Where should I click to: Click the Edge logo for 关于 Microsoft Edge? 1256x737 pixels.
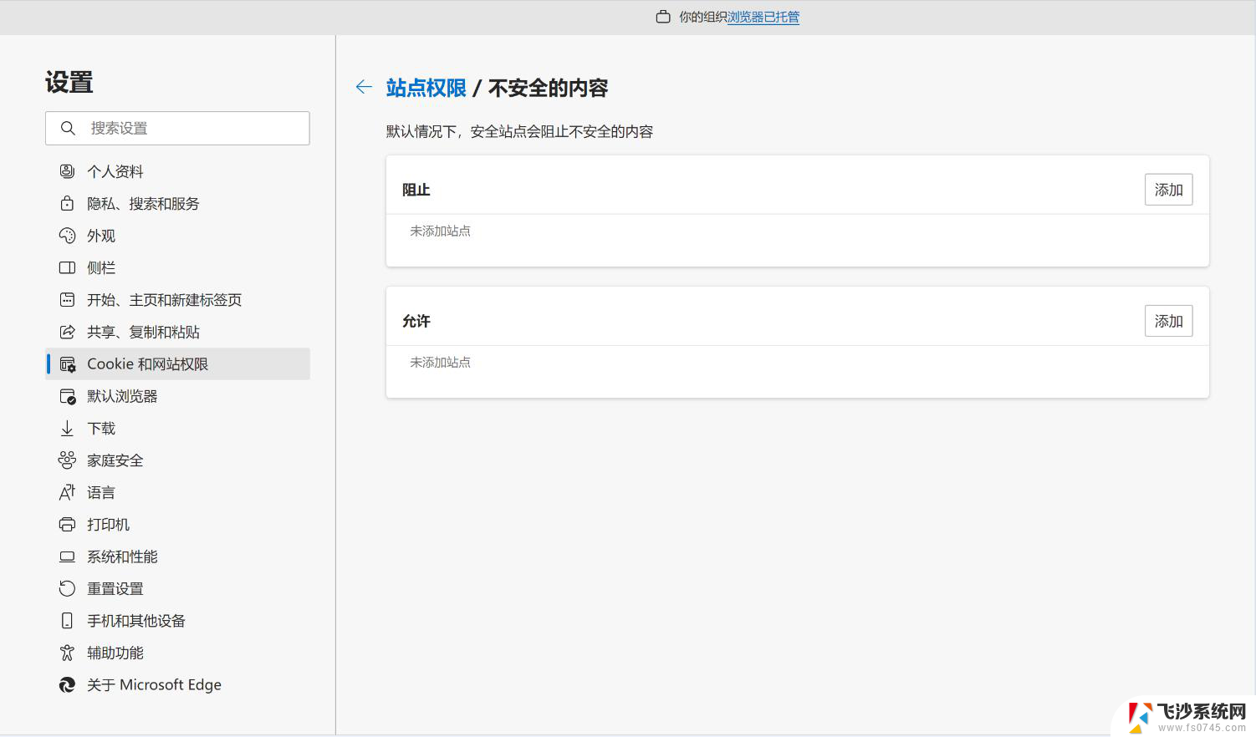67,684
